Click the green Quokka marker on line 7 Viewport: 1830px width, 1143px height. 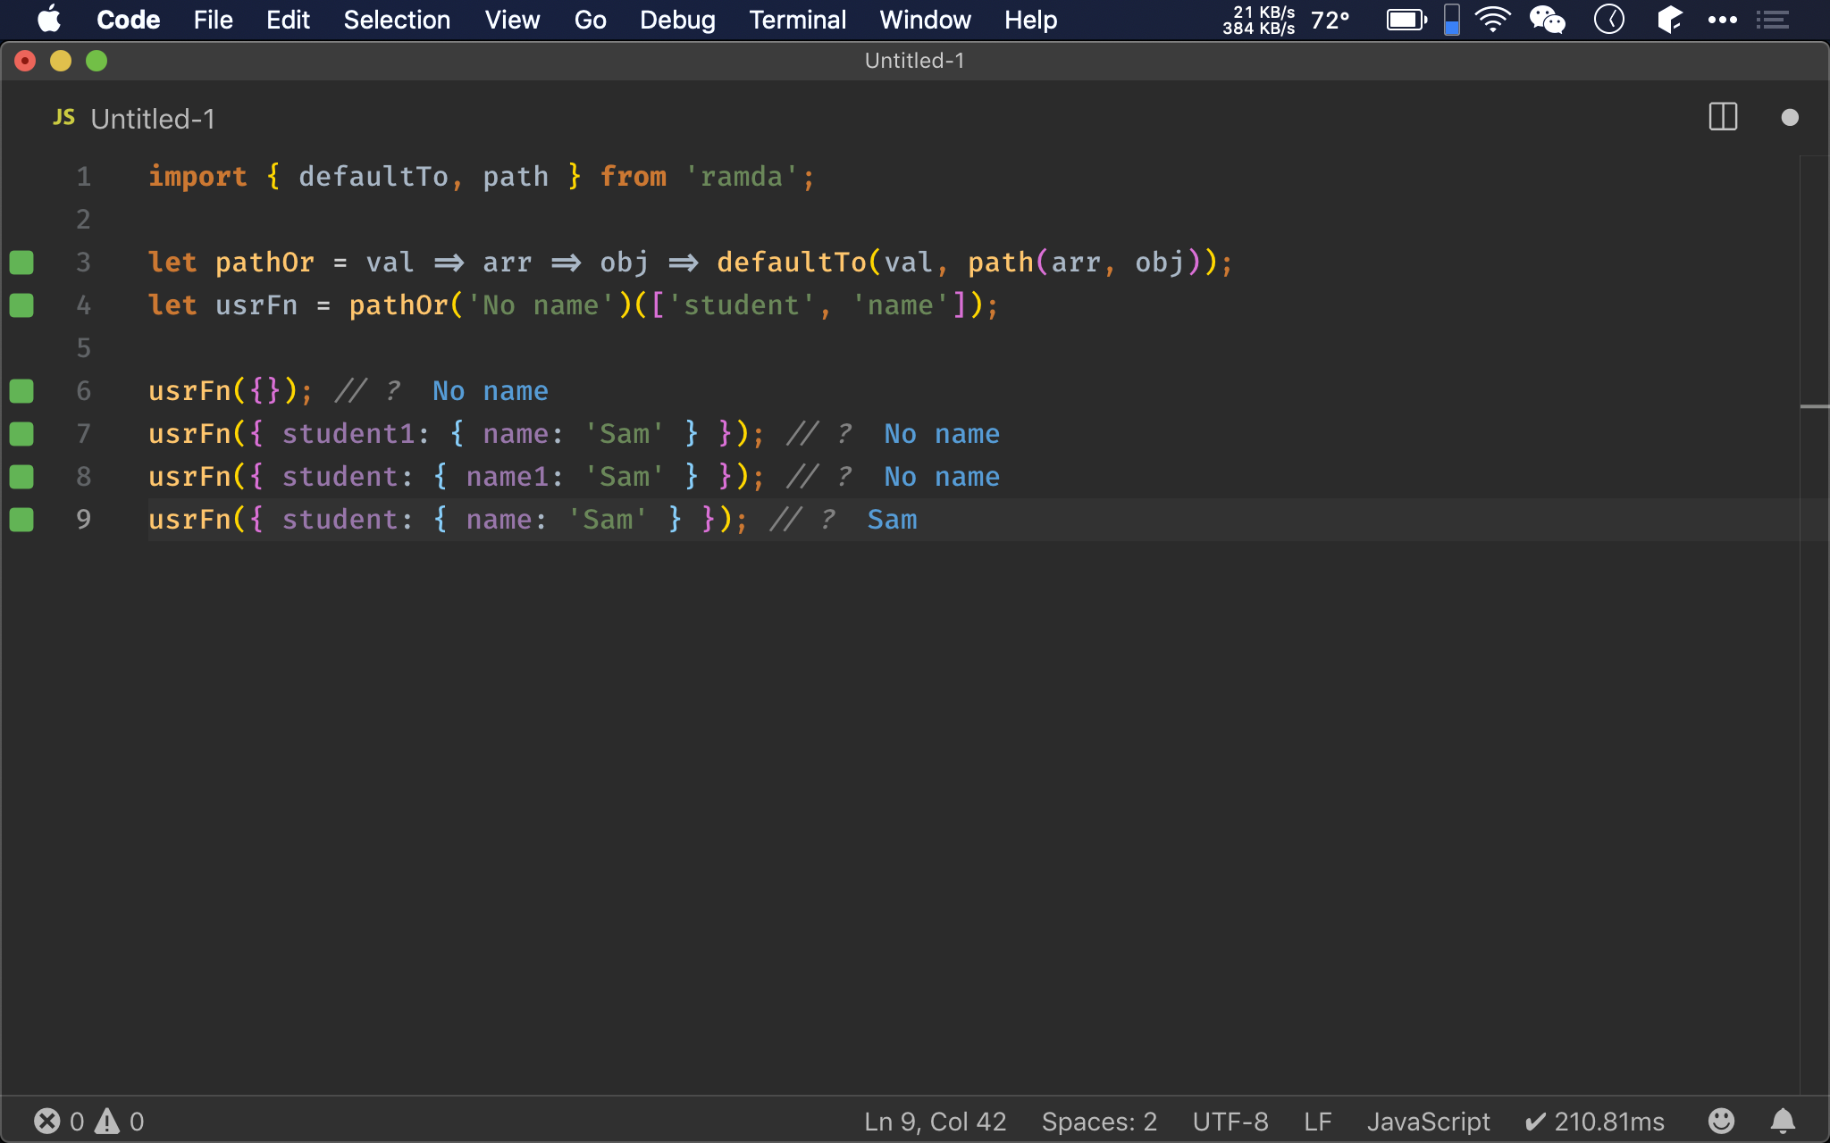coord(21,434)
